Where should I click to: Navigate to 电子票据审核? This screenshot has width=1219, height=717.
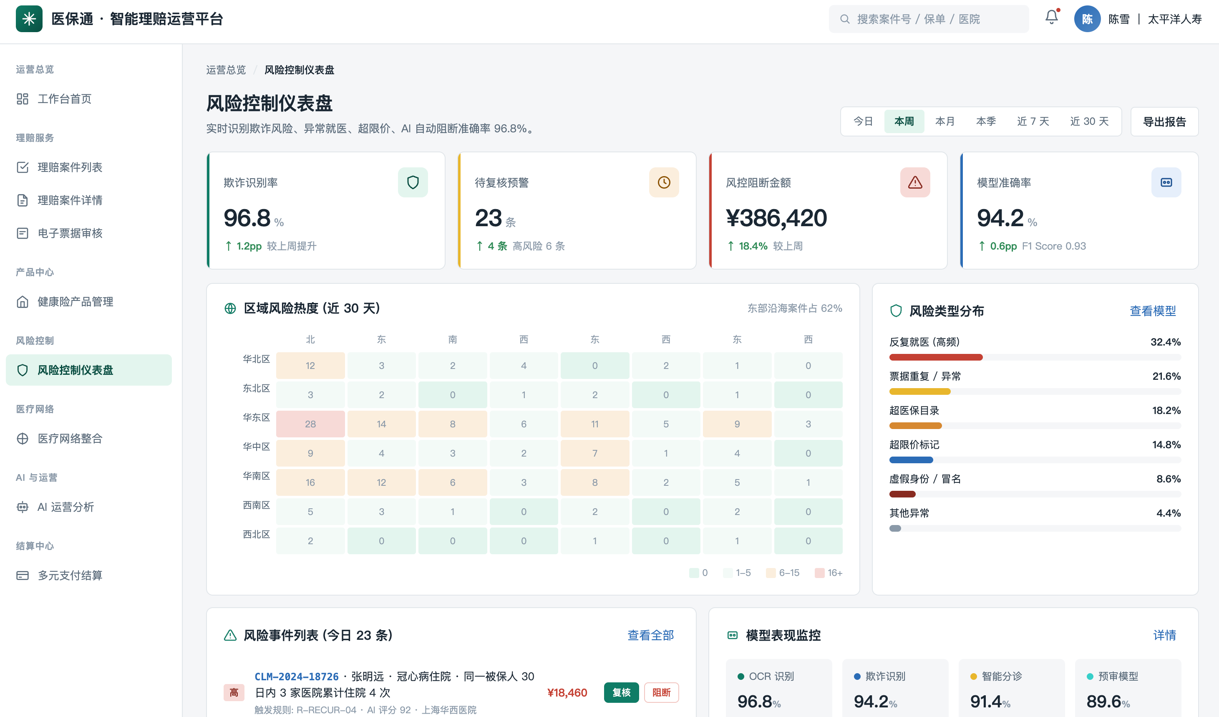tap(89, 233)
